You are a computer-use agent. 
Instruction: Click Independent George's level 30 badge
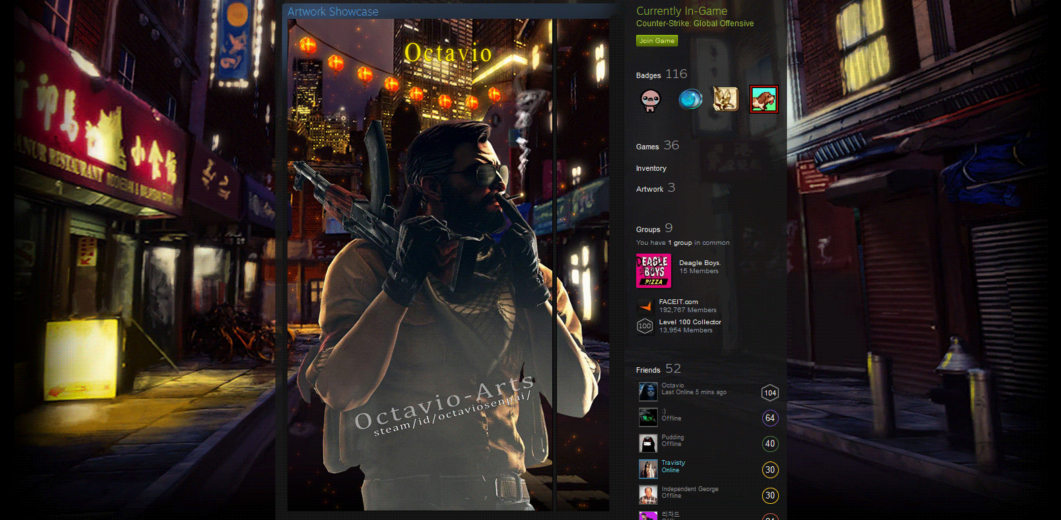coord(770,496)
